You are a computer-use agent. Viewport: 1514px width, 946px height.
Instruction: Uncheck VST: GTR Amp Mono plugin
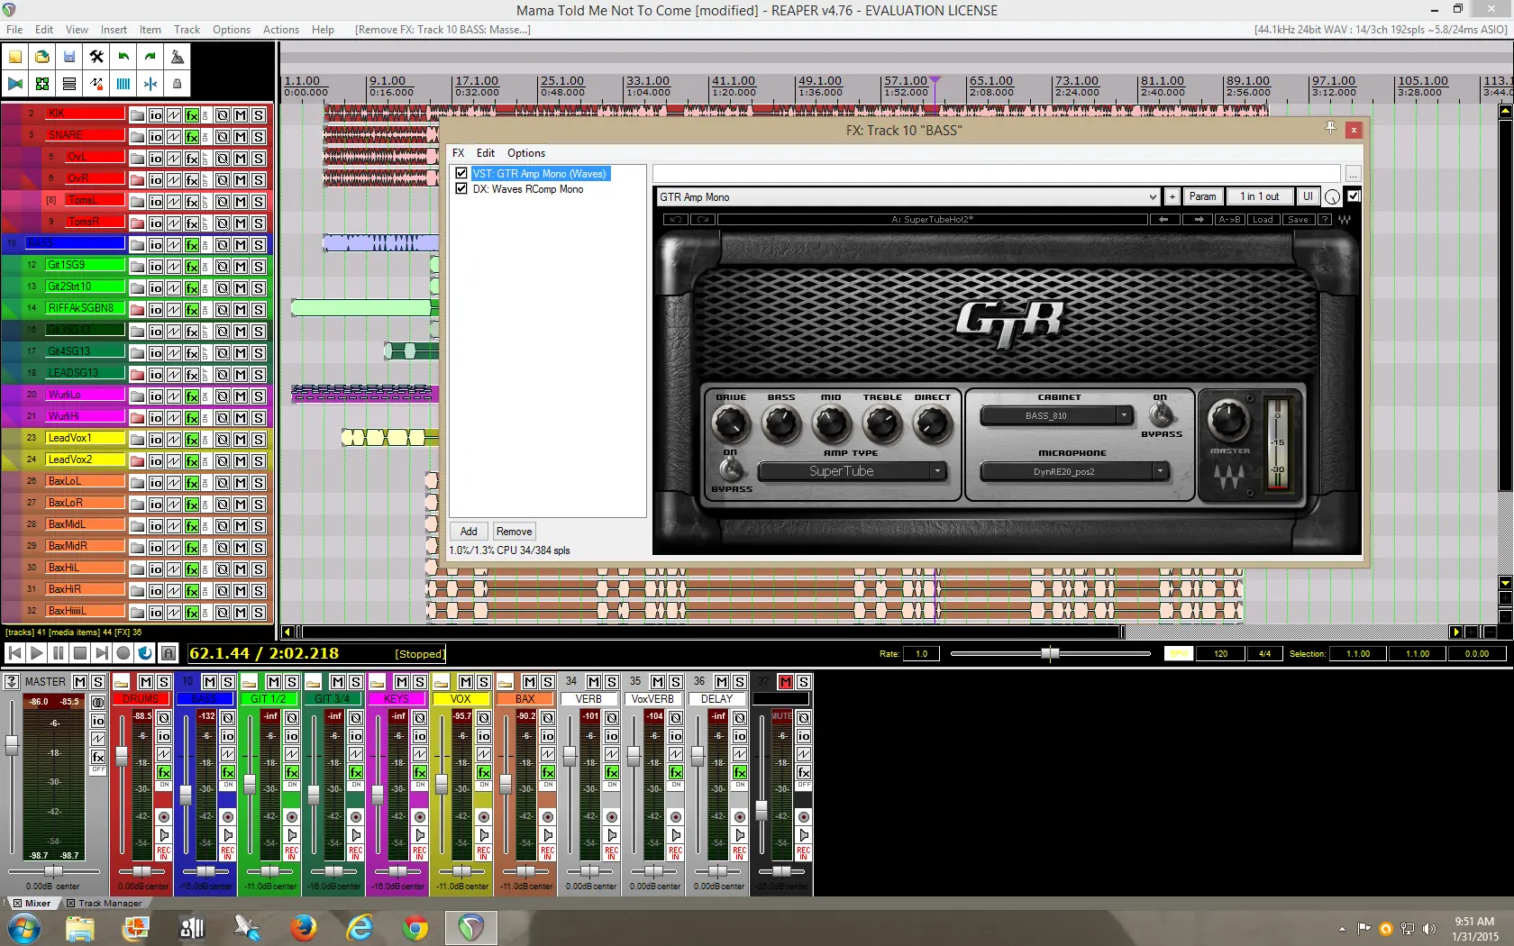point(461,174)
